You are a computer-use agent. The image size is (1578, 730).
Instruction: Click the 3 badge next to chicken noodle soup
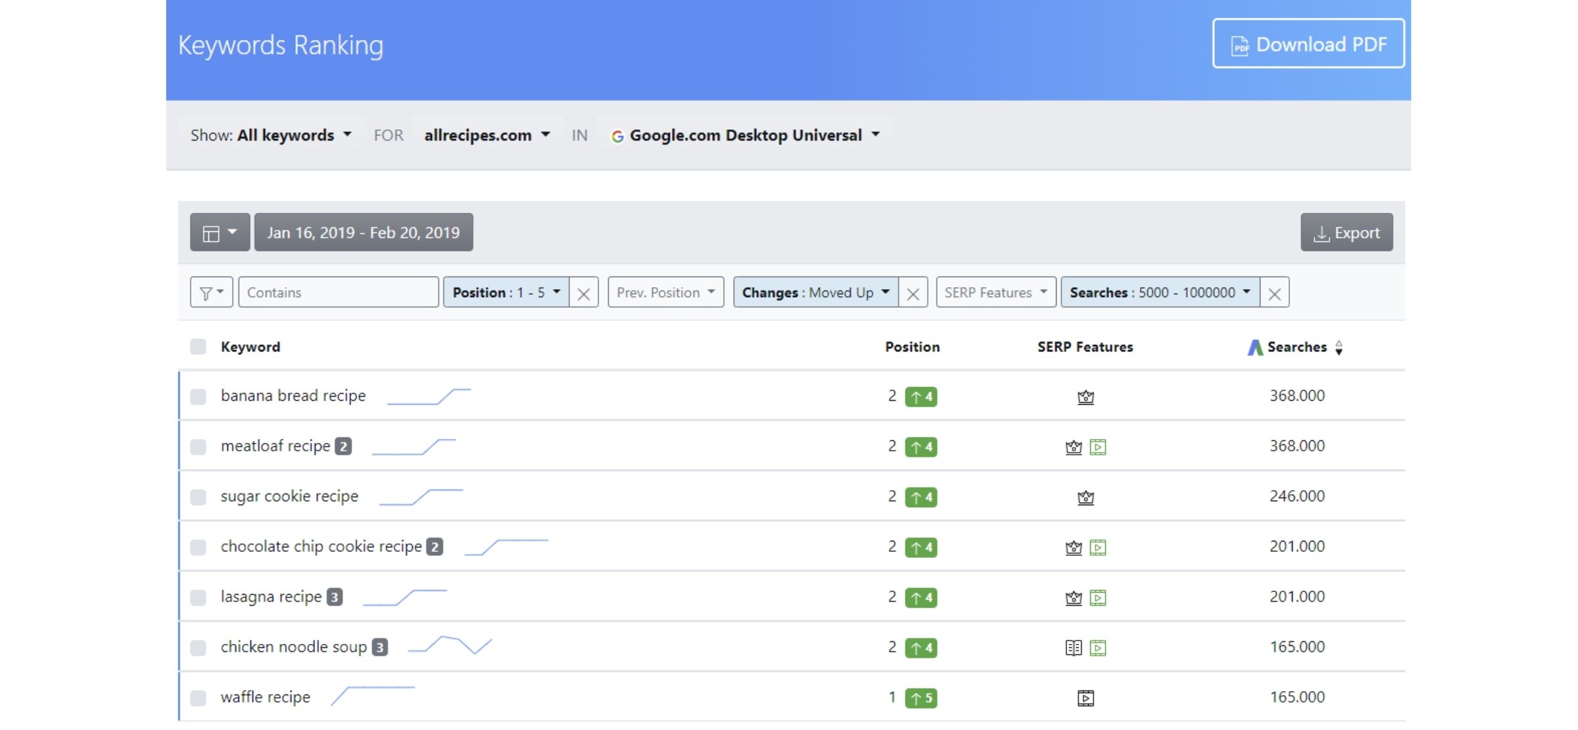coord(379,647)
